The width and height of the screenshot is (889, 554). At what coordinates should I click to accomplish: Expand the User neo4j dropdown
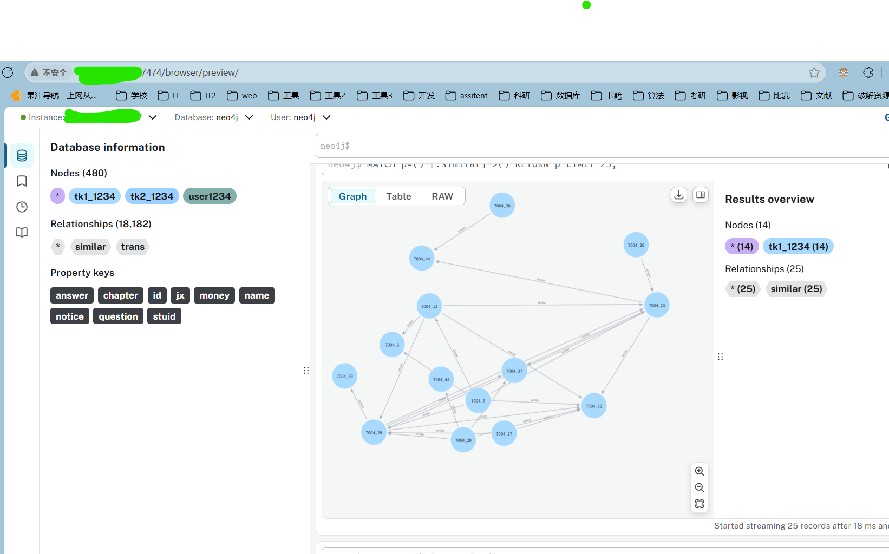[x=326, y=117]
